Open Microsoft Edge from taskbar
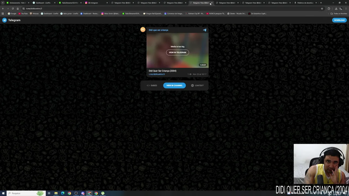349x196 pixels. [63, 193]
